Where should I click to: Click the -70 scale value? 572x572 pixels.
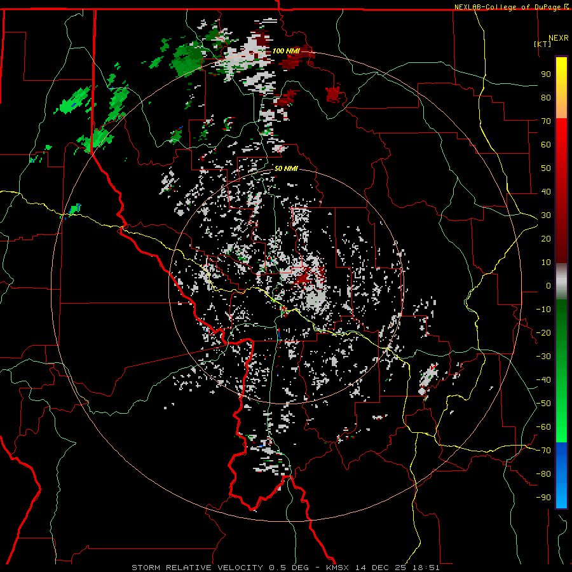543,451
